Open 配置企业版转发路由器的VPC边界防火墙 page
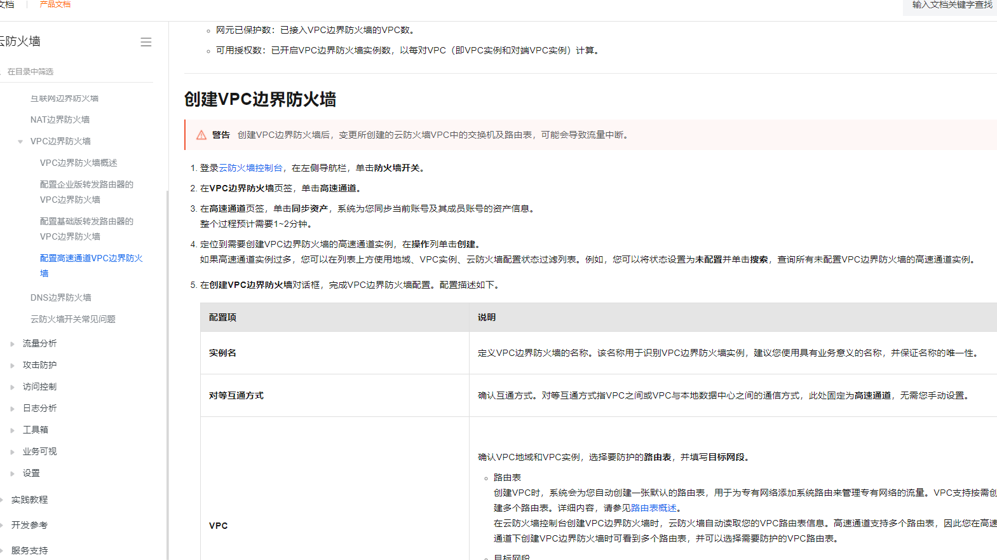This screenshot has width=997, height=560. point(86,192)
